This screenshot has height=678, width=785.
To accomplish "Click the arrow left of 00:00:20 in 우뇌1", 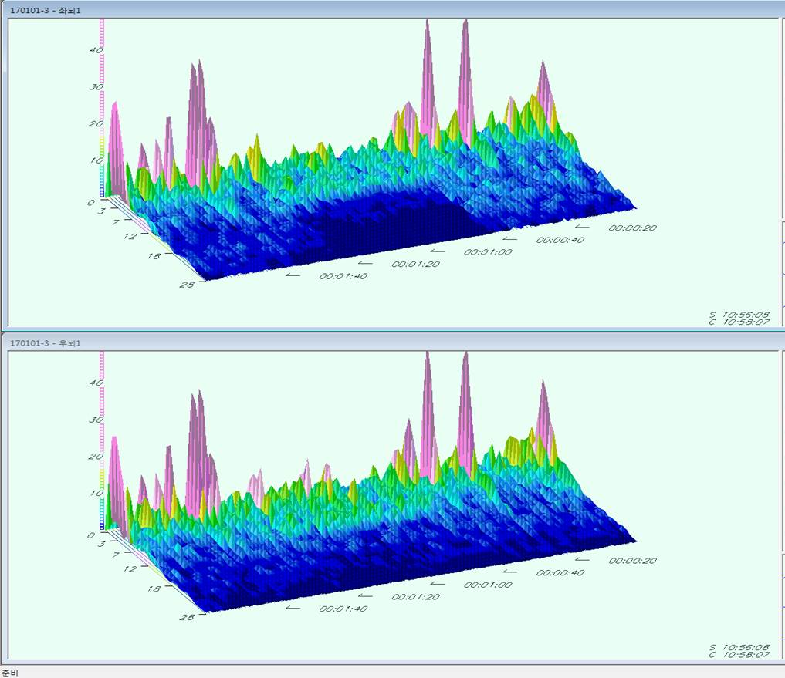I will [582, 558].
